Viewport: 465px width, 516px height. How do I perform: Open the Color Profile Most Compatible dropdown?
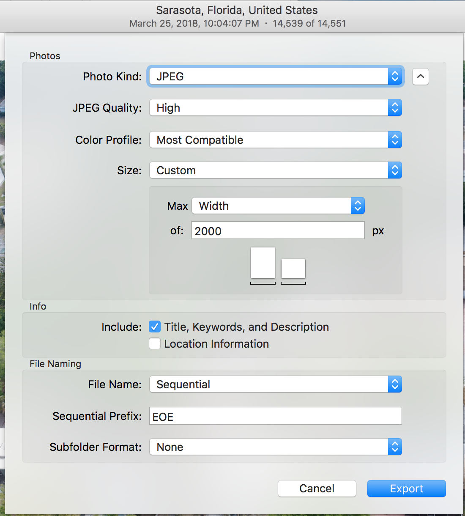276,140
